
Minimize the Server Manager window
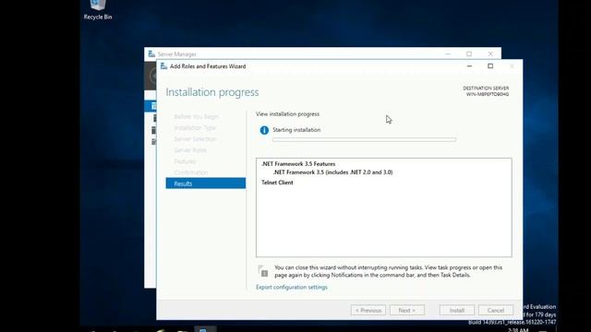click(x=448, y=53)
